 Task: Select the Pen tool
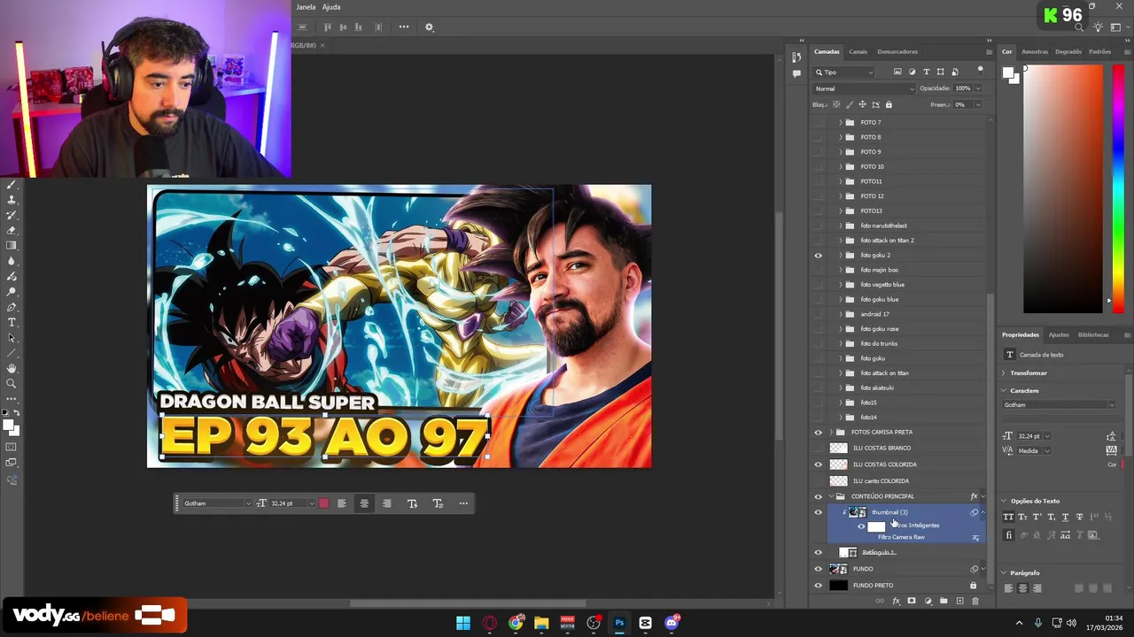12,307
